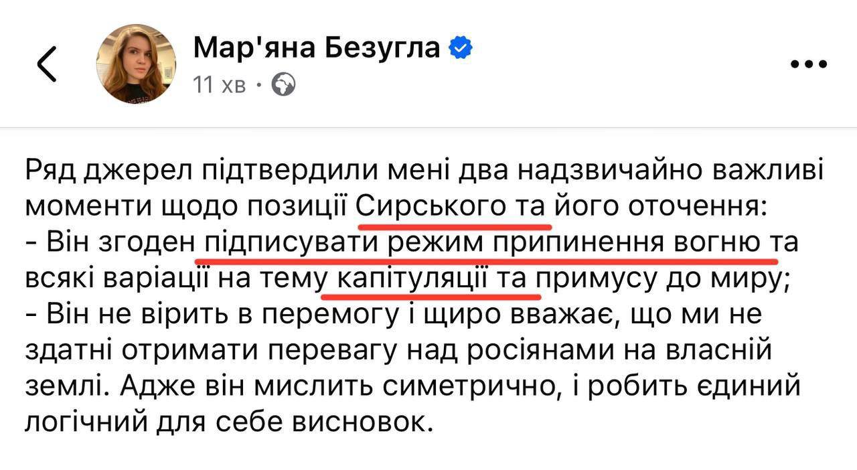Open the three-dot post options menu
The height and width of the screenshot is (470, 857).
(x=809, y=64)
